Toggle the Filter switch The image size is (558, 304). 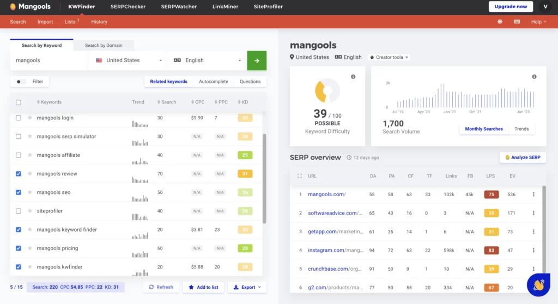tap(21, 82)
